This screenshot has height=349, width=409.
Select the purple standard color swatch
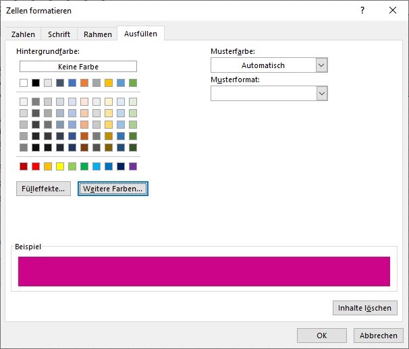point(133,166)
